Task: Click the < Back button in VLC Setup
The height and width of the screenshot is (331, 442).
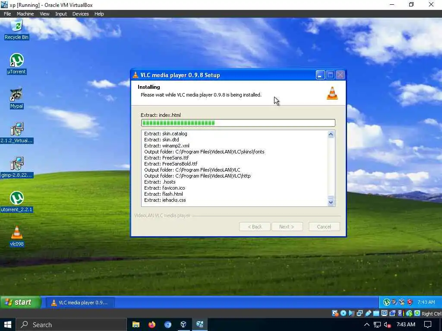Action: pos(255,227)
